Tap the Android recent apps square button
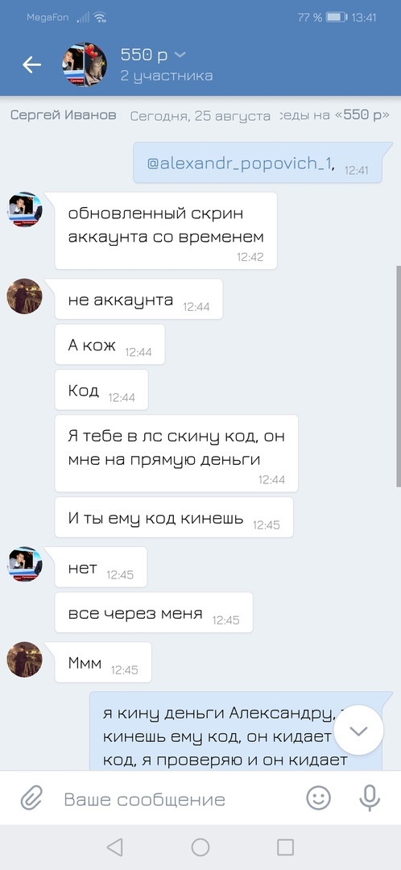The height and width of the screenshot is (870, 401). click(x=285, y=847)
